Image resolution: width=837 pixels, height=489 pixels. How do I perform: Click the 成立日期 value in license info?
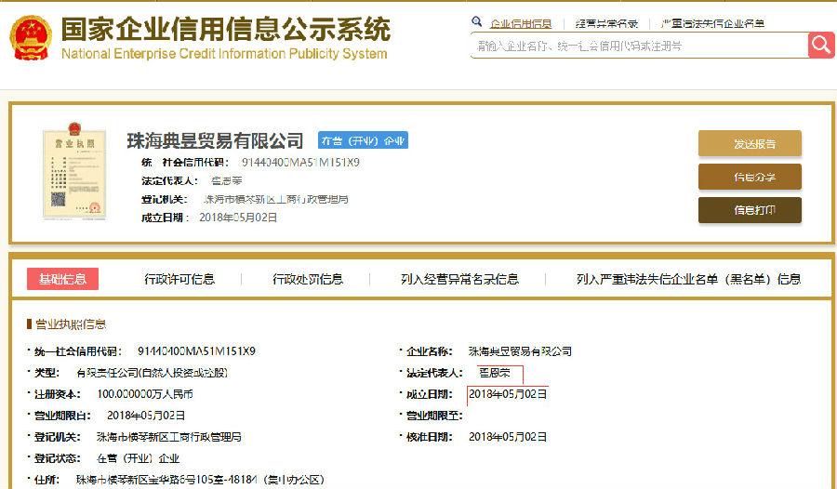[508, 394]
